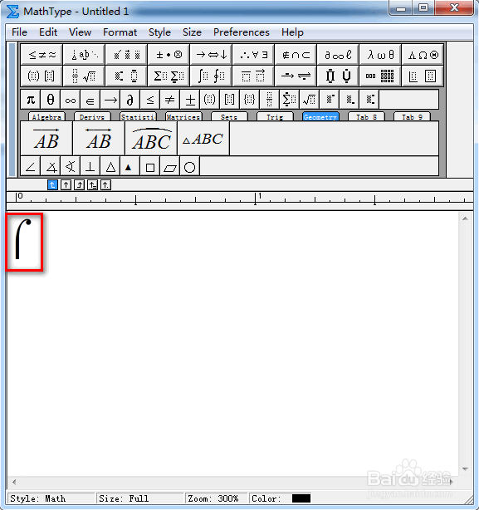The image size is (479, 510).
Task: Insert the partial derivative symbol from small bar
Action: tap(130, 100)
